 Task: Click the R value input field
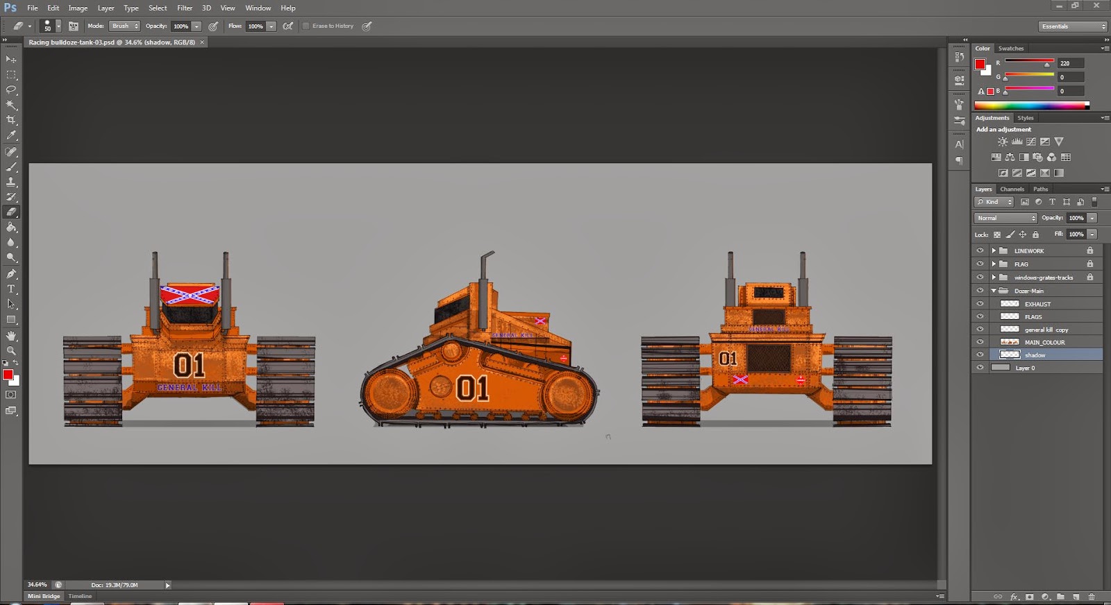click(1071, 63)
